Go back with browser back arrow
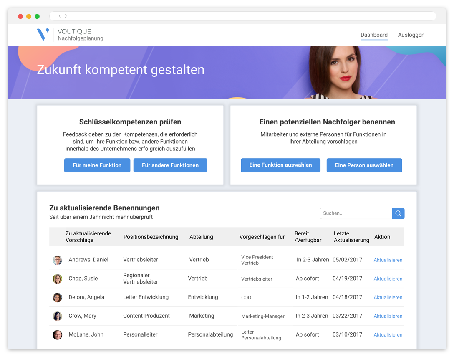Screen dimensions: 454x357 (60, 16)
